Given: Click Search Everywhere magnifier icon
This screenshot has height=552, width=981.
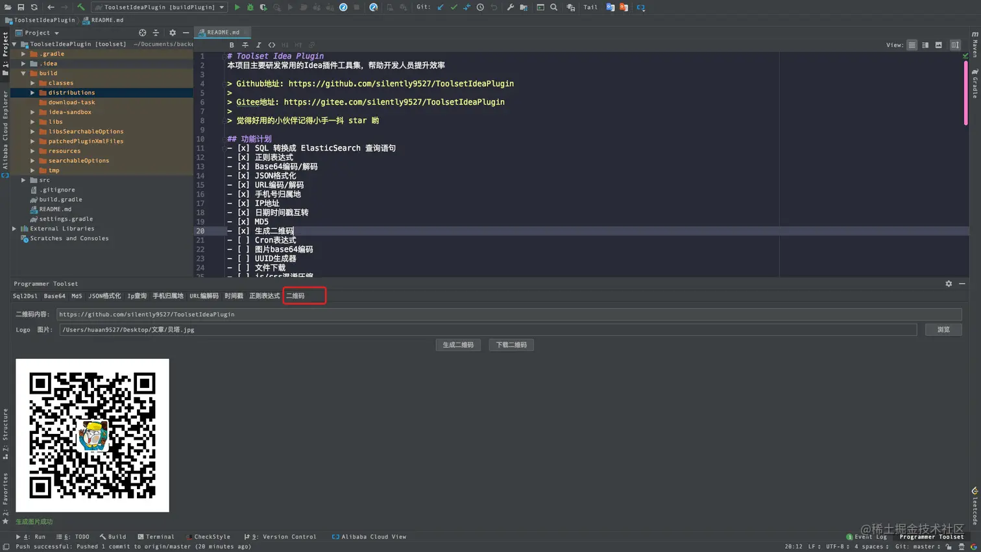Looking at the screenshot, I should [554, 7].
